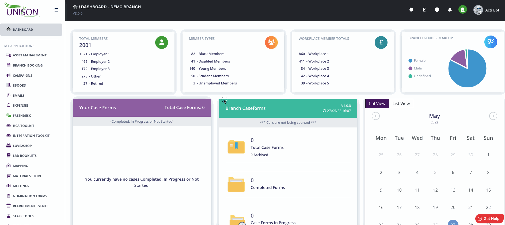Select May 13 on the calendar

453,190
